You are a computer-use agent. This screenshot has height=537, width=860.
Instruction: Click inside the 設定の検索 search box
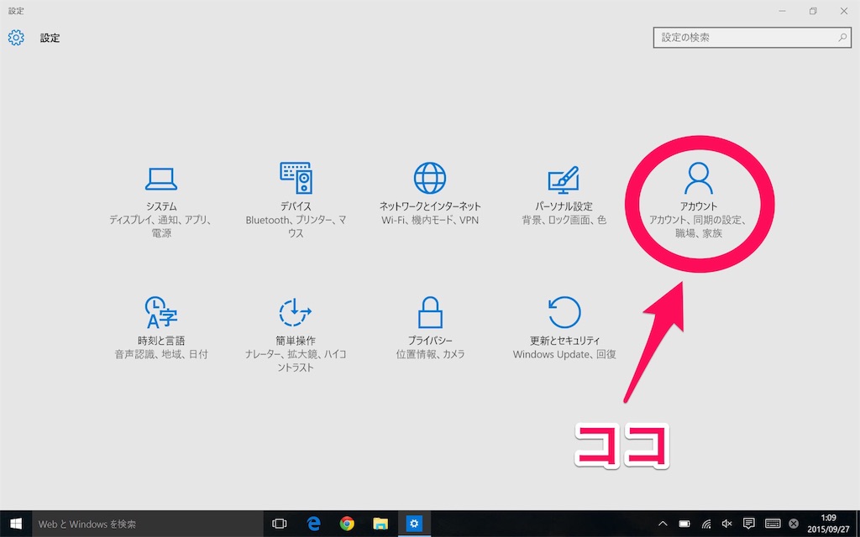pyautogui.click(x=752, y=37)
